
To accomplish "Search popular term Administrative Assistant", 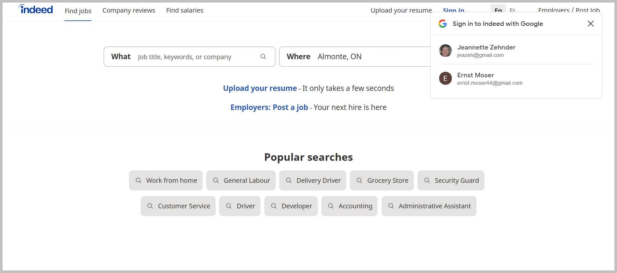I will (429, 206).
